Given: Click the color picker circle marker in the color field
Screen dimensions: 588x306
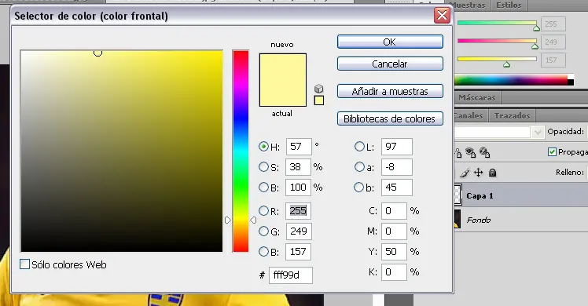Looking at the screenshot, I should (x=97, y=53).
